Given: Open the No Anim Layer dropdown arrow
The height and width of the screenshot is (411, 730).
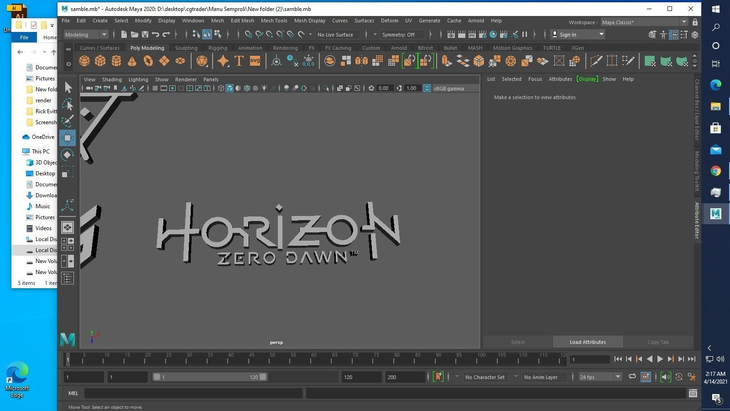Looking at the screenshot, I should point(516,377).
